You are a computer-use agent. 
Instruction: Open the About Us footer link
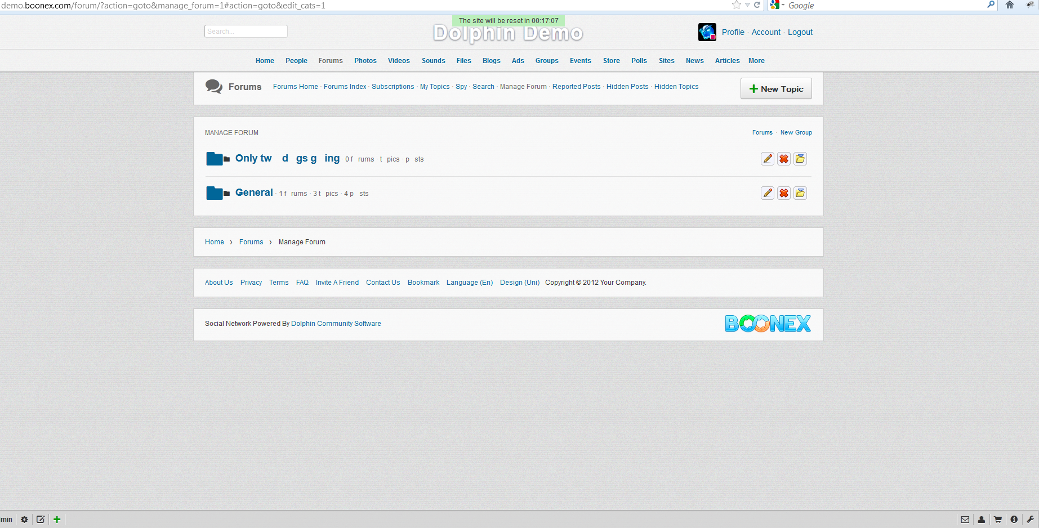(x=219, y=283)
